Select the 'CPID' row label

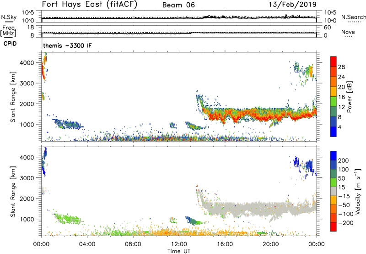point(10,44)
